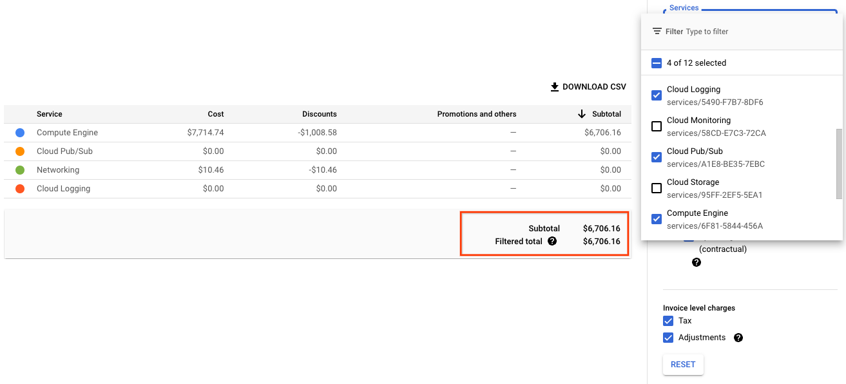Click the filter lines icon in Services dropdown

pos(657,32)
